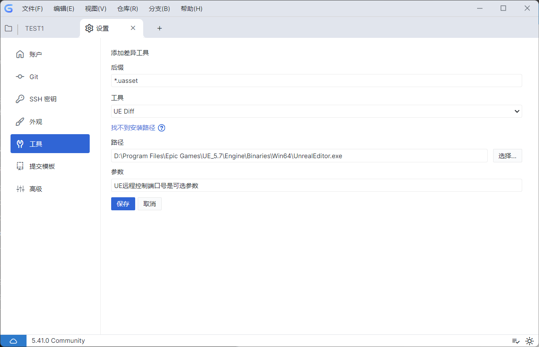Open a new tab with the plus button
539x347 pixels.
point(159,28)
